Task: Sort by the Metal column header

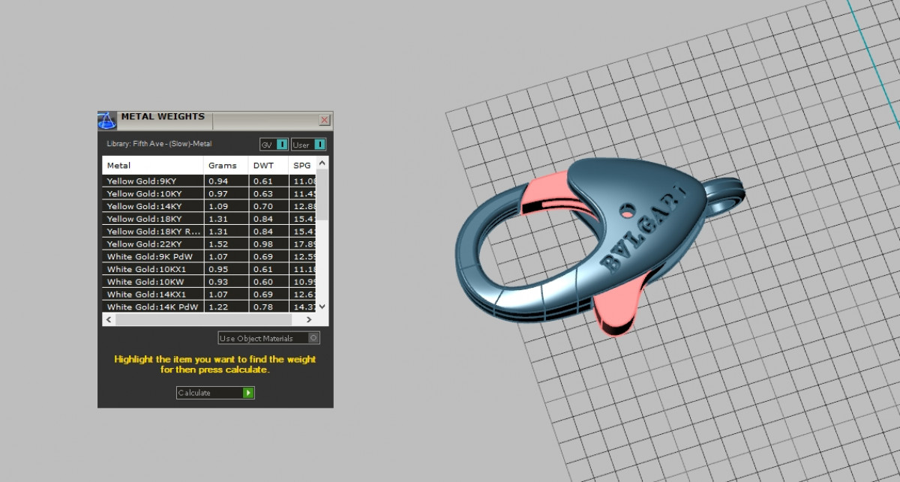Action: coord(153,166)
